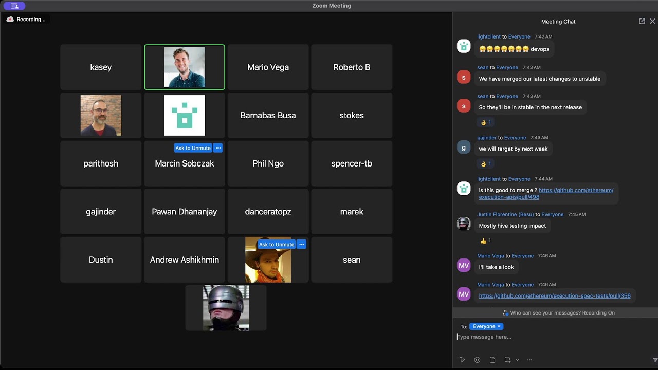Select the danceratopz participant tile
Viewport: 658px width, 370px height.
pos(268,212)
